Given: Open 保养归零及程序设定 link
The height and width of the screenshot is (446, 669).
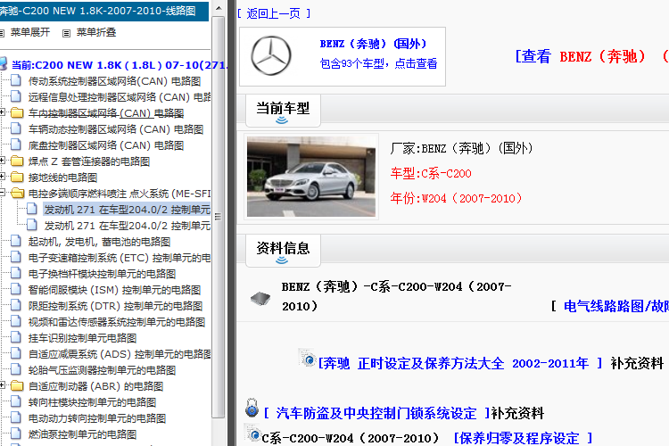Looking at the screenshot, I should pyautogui.click(x=523, y=438).
